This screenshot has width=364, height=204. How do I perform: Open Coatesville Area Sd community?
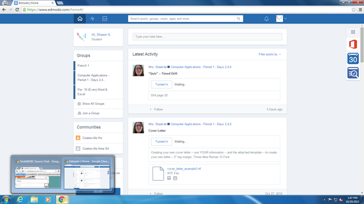[x=96, y=148]
